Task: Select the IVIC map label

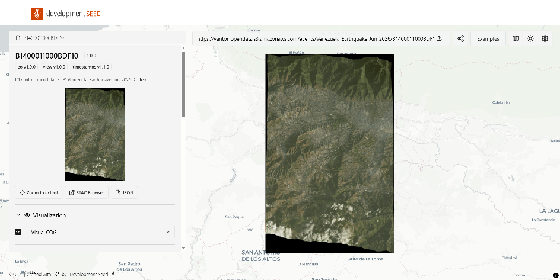Action: click(x=250, y=230)
